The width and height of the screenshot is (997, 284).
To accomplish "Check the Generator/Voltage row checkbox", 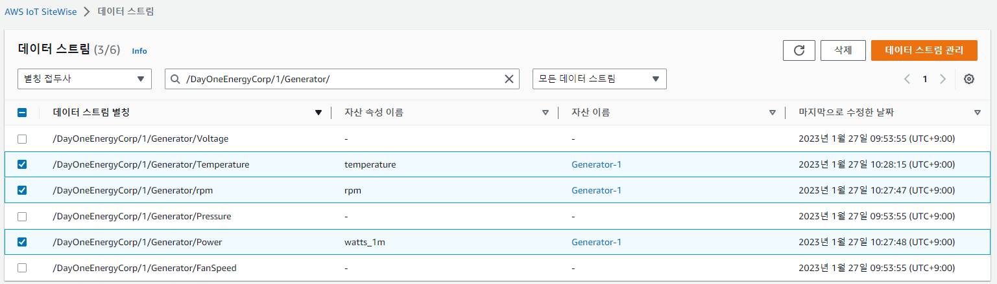I will click(x=22, y=138).
